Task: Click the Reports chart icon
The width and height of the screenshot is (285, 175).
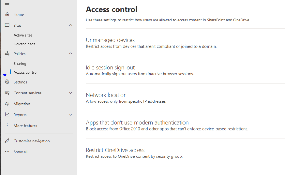Action: click(7, 115)
